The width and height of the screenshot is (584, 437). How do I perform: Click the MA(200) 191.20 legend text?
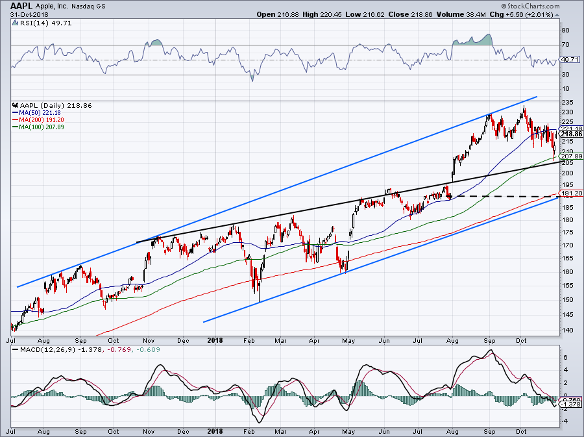coord(42,120)
